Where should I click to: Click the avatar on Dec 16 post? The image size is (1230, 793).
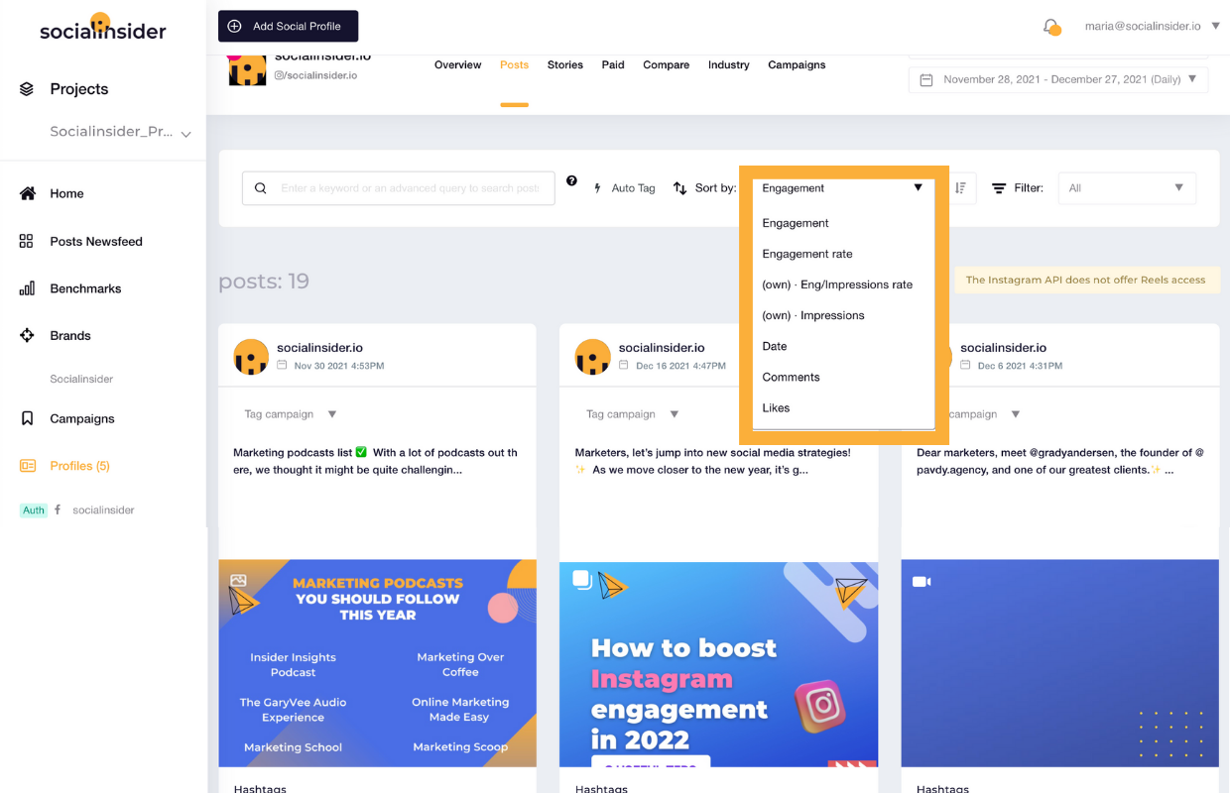pos(593,357)
